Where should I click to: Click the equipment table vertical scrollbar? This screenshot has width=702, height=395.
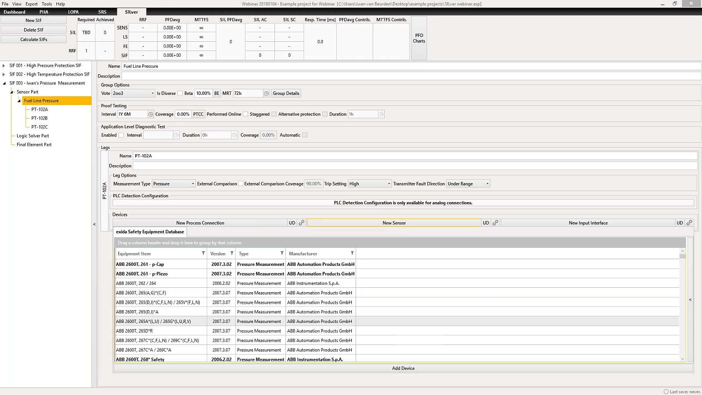682,304
